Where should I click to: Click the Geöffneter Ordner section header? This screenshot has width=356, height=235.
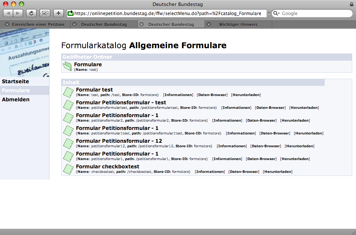click(207, 57)
